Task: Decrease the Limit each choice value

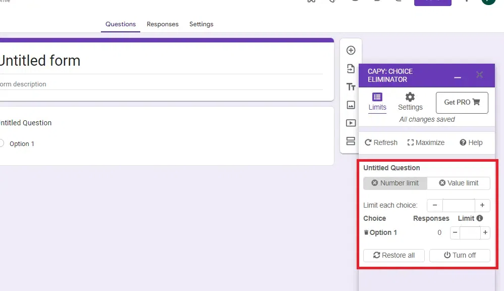Action: coord(435,206)
